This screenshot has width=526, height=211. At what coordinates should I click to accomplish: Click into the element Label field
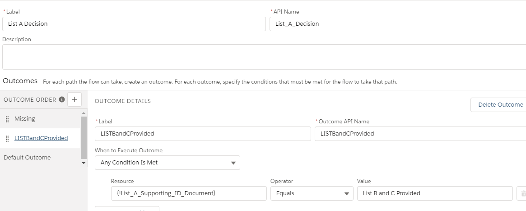coord(134,24)
